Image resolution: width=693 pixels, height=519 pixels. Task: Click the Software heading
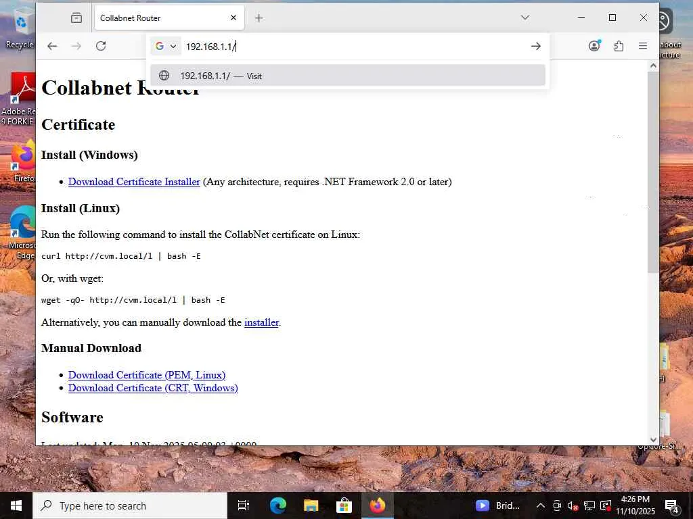point(72,418)
